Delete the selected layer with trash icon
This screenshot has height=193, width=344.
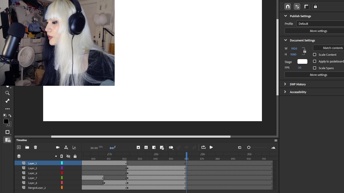(x=35, y=147)
